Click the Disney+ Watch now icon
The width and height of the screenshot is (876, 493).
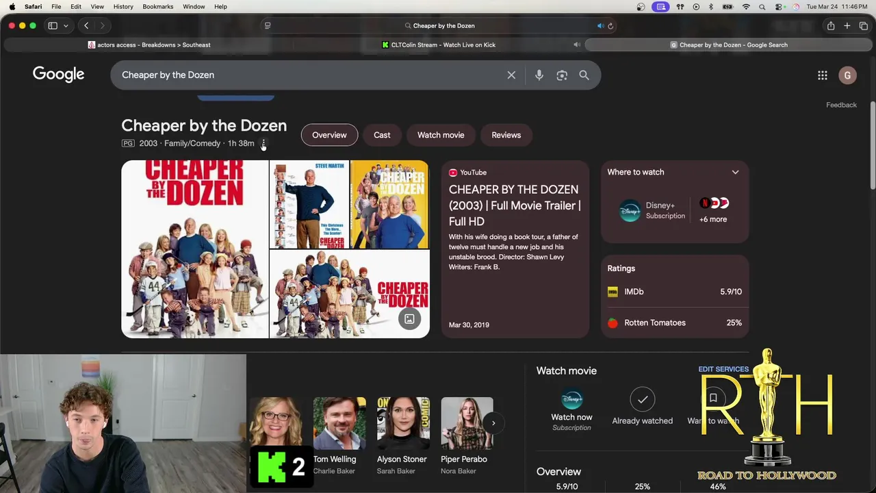click(571, 399)
